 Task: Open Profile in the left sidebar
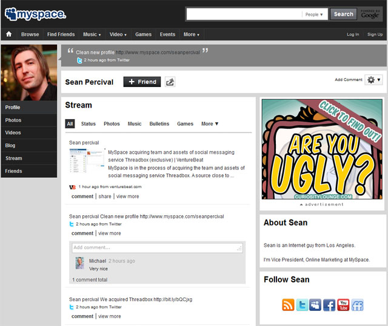click(29, 107)
